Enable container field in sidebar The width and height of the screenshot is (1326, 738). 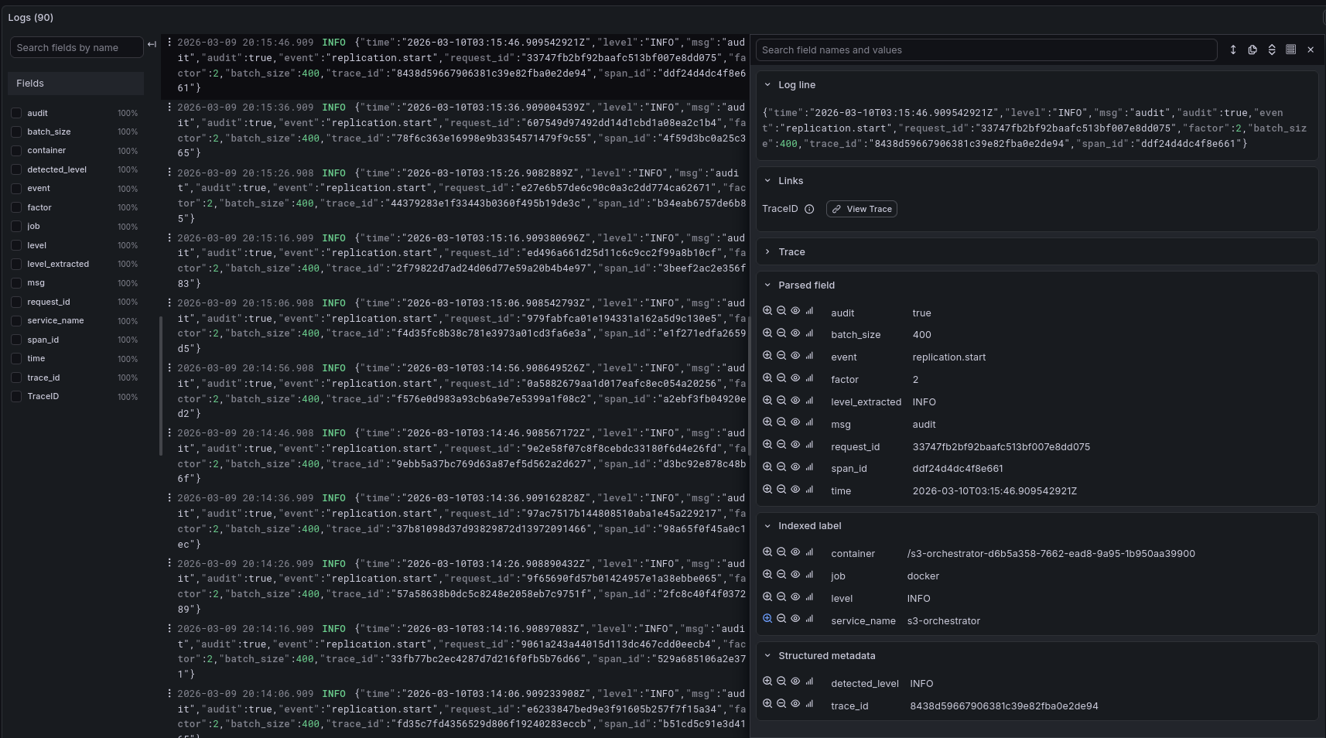pyautogui.click(x=16, y=150)
